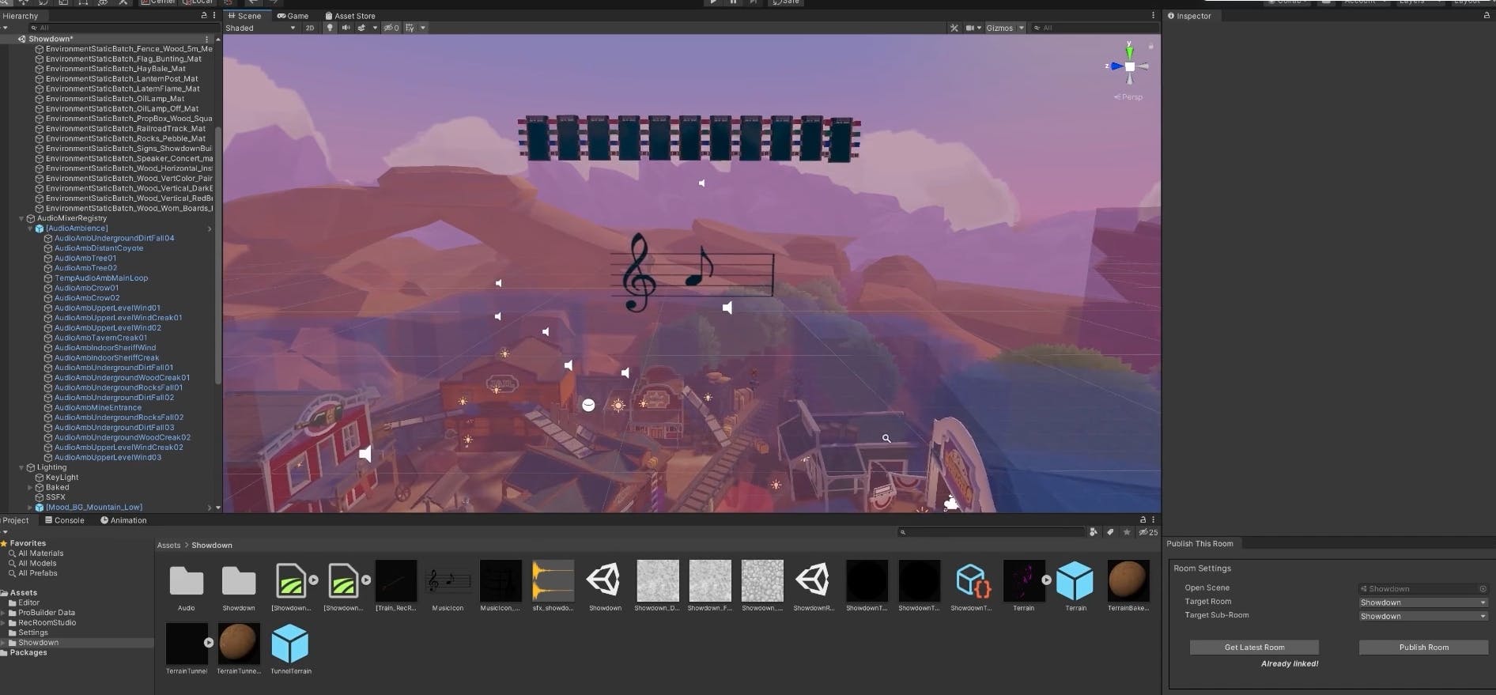
Task: Open the Gizmos dropdown arrow
Action: coord(1022,28)
